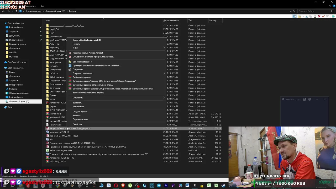336x189 pixels.
Task: Select 'Восстановить прежнюю версию'
Action: coord(88,92)
